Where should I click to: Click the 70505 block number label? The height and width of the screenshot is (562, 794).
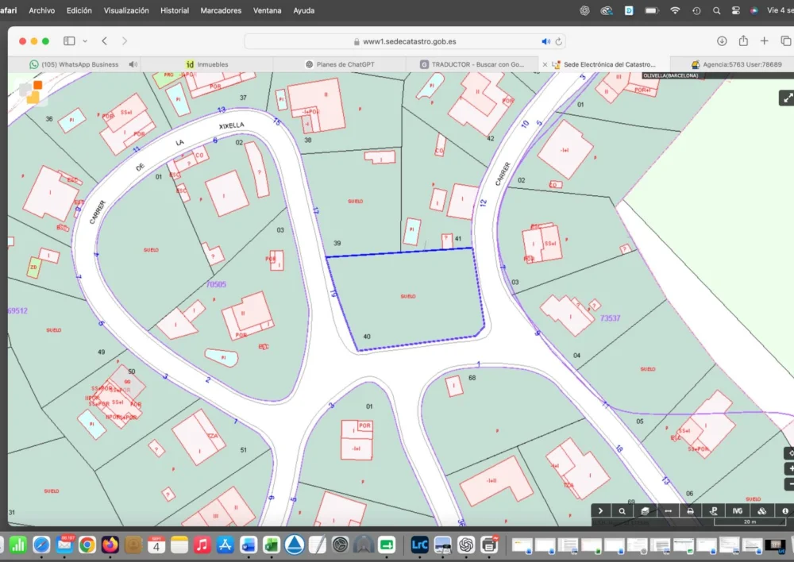216,284
